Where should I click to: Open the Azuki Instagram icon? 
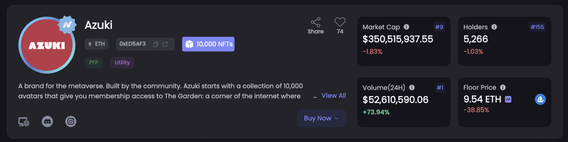click(71, 122)
